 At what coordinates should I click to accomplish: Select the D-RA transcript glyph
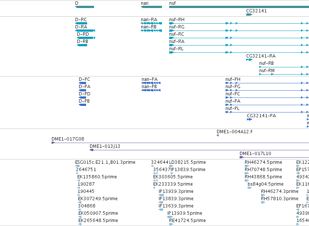(85, 31)
